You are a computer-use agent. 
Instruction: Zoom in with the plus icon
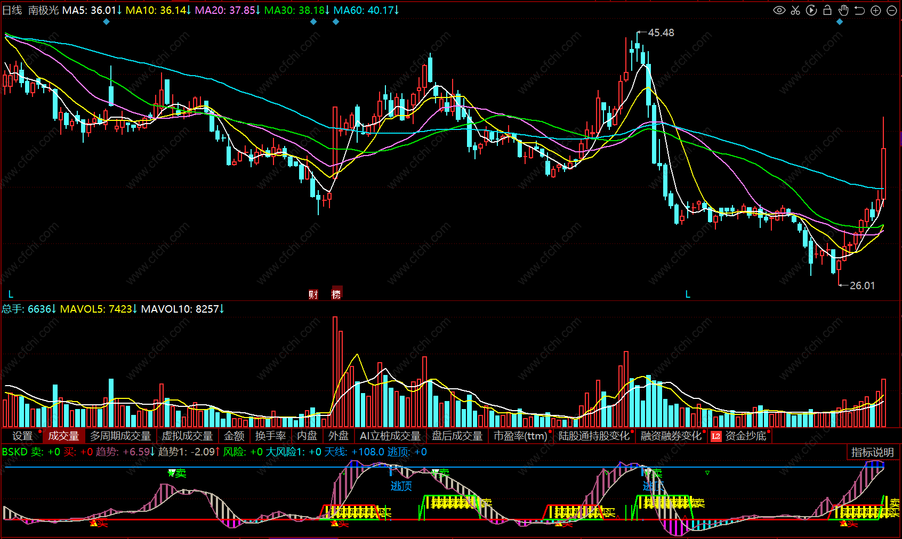click(875, 10)
